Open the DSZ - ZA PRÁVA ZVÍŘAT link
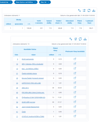This screenshot has height=123, width=99. pos(30,69)
